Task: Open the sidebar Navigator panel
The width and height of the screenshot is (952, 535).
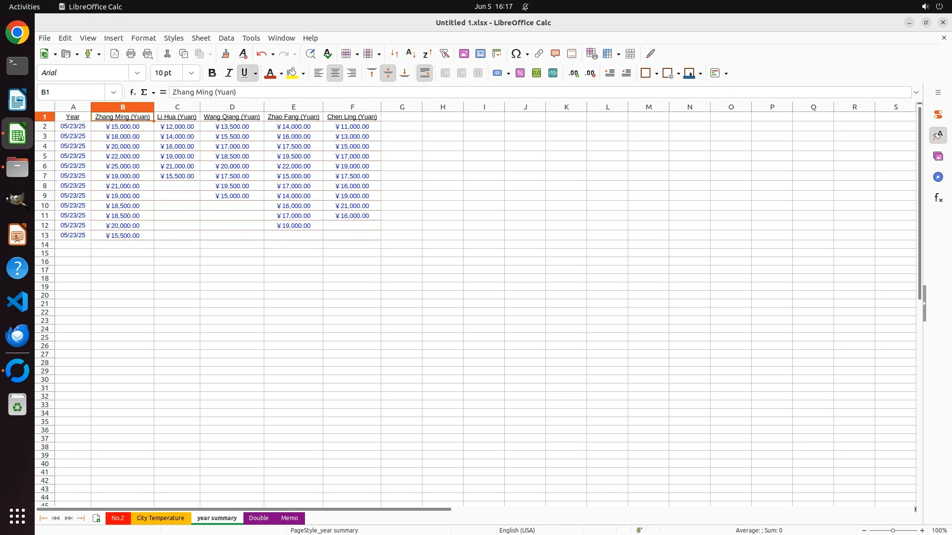Action: tap(938, 177)
